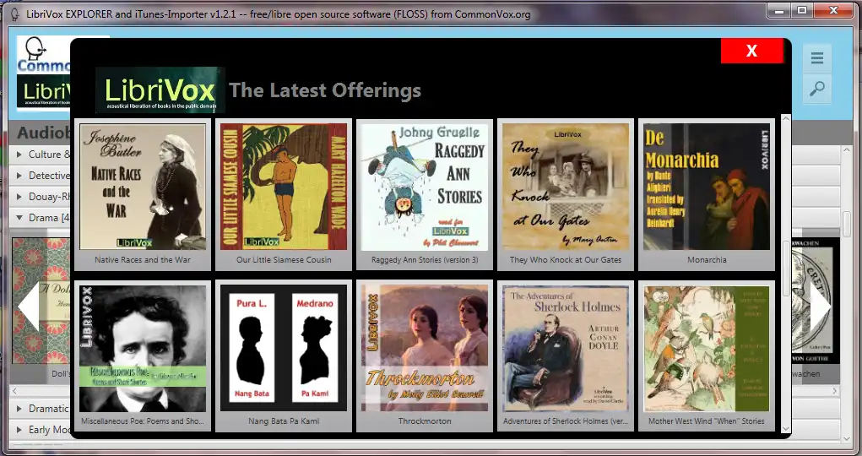
Task: Open the Doll's book cover behind overlay
Action: click(41, 301)
